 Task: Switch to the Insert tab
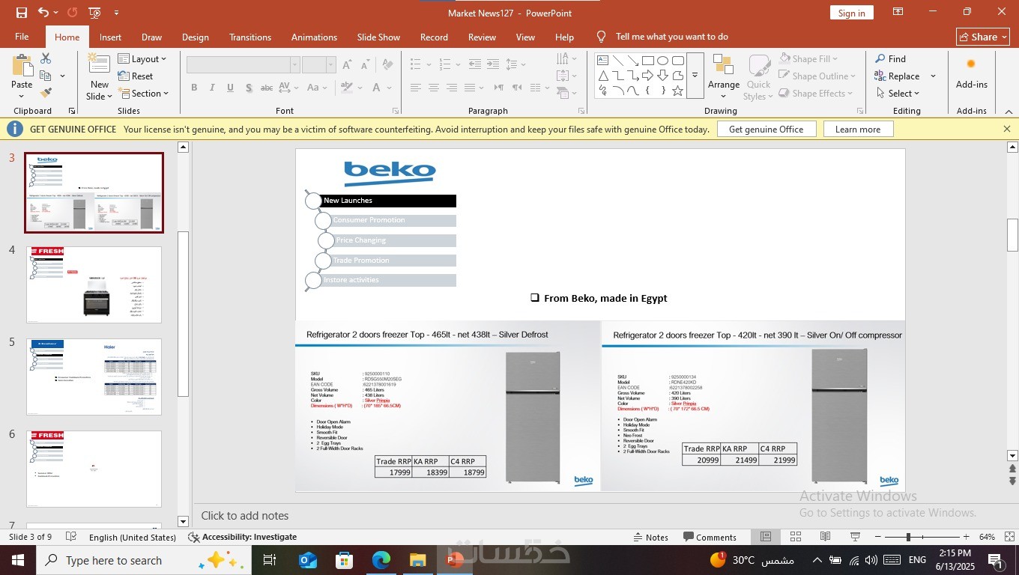click(x=110, y=37)
